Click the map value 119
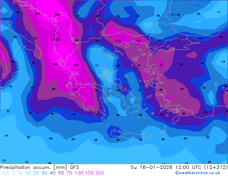This screenshot has height=176, width=228. click(x=160, y=65)
